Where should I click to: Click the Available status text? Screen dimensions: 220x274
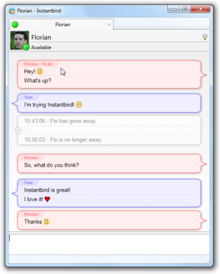tap(41, 47)
